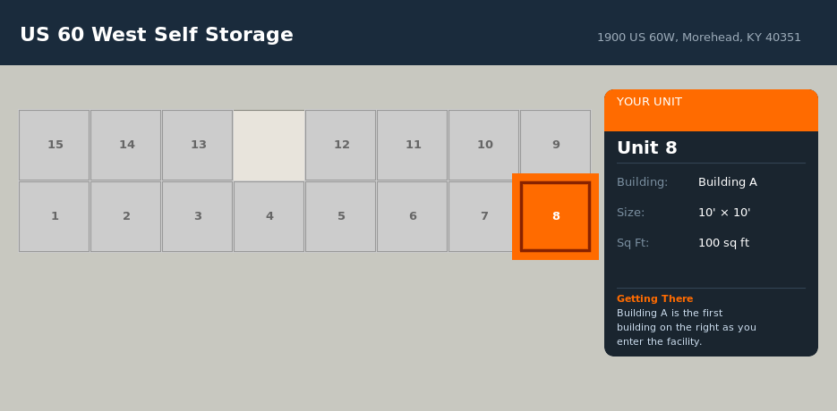Select unit 1 in the bottom row
Image resolution: width=837 pixels, height=411 pixels.
(54, 216)
